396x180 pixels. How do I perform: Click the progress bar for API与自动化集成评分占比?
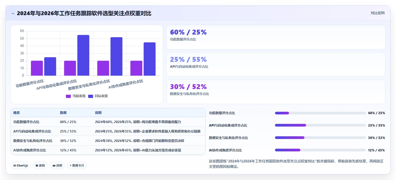pyautogui.click(x=320, y=125)
